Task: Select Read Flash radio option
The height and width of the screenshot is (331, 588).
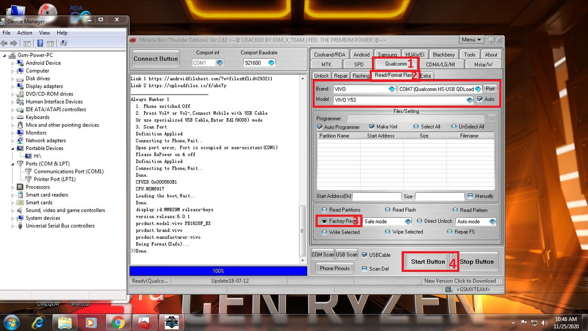Action: [388, 210]
